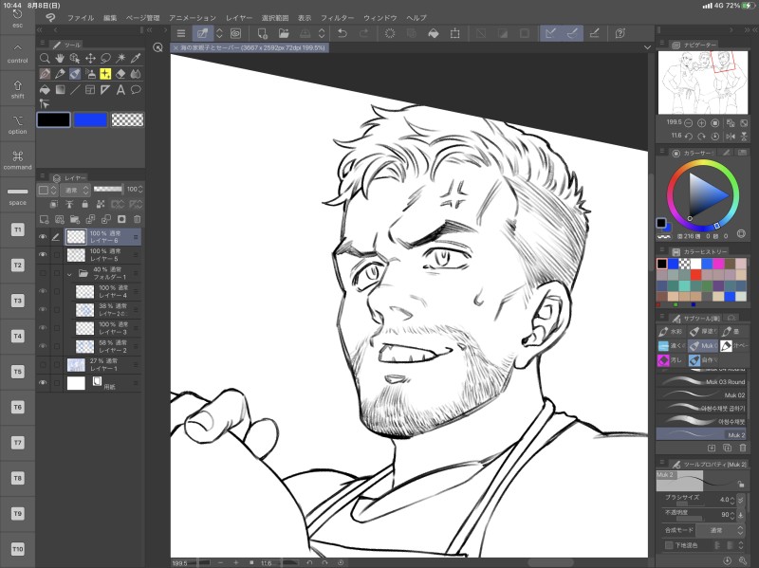The width and height of the screenshot is (759, 568).
Task: Hide レイヤー 5 with eye icon
Action: (43, 254)
